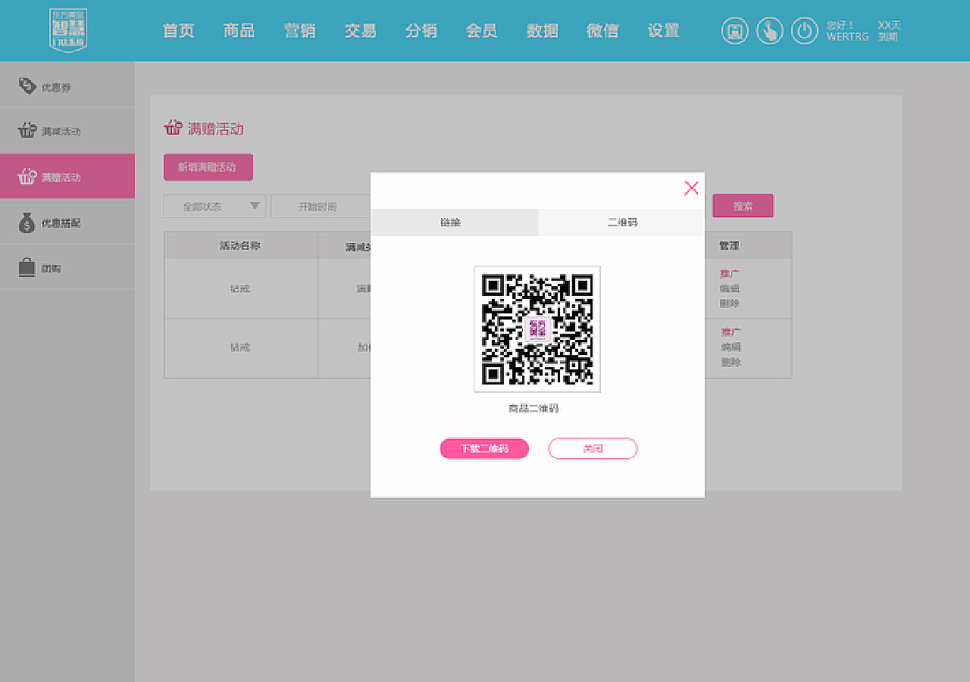Click the 下载二维码 download button
Image resolution: width=970 pixels, height=682 pixels.
coord(484,449)
